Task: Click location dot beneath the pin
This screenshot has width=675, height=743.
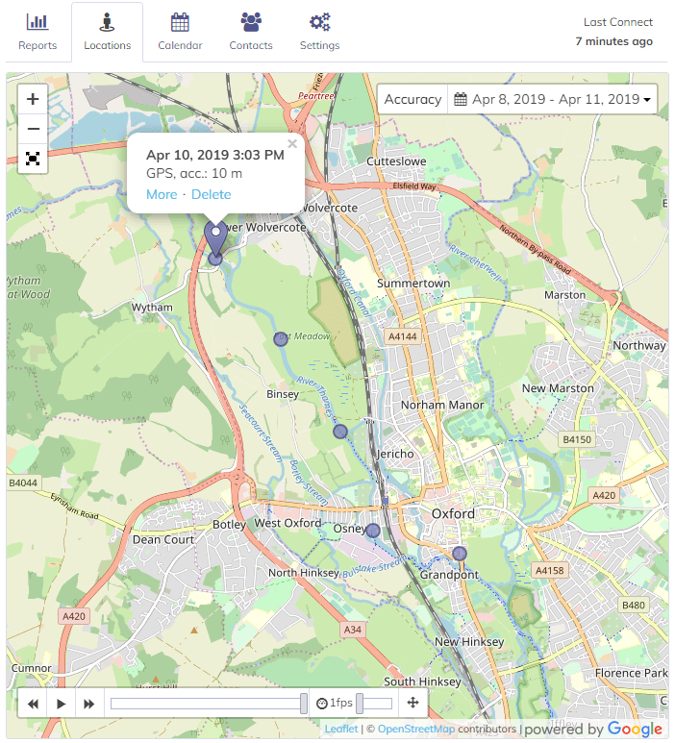Action: (215, 260)
